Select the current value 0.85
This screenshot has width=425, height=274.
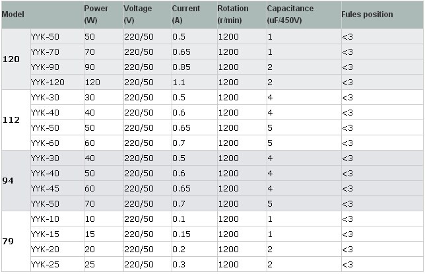click(x=181, y=67)
